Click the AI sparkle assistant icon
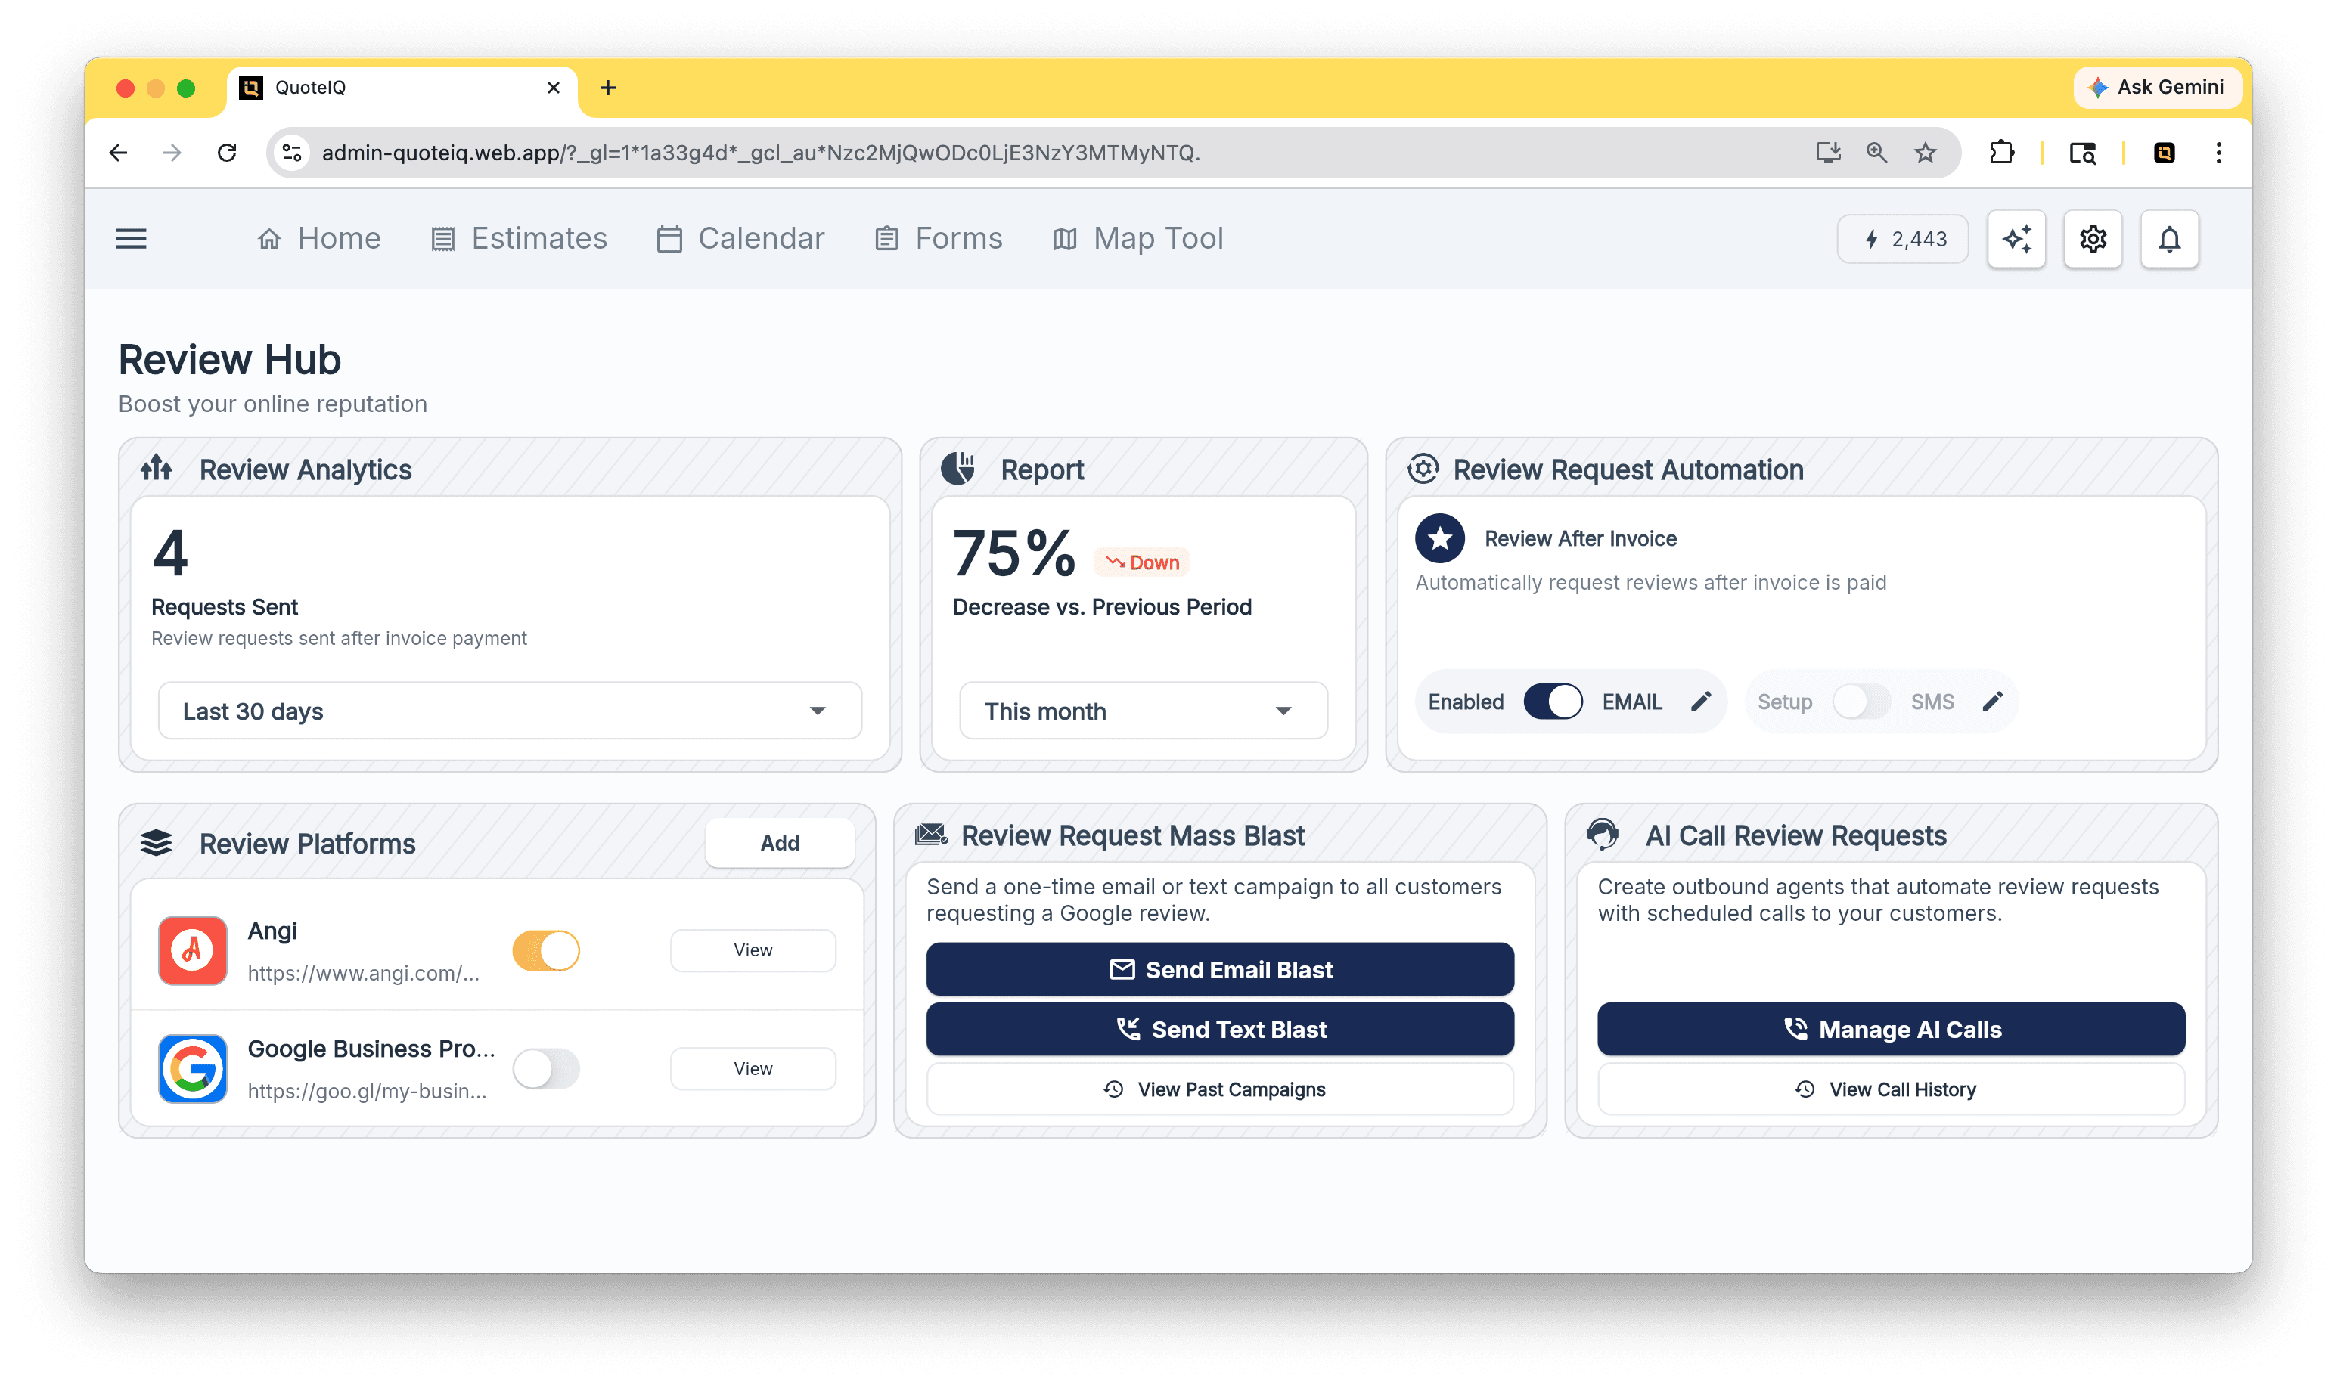Image resolution: width=2337 pixels, height=1385 pixels. point(2016,239)
